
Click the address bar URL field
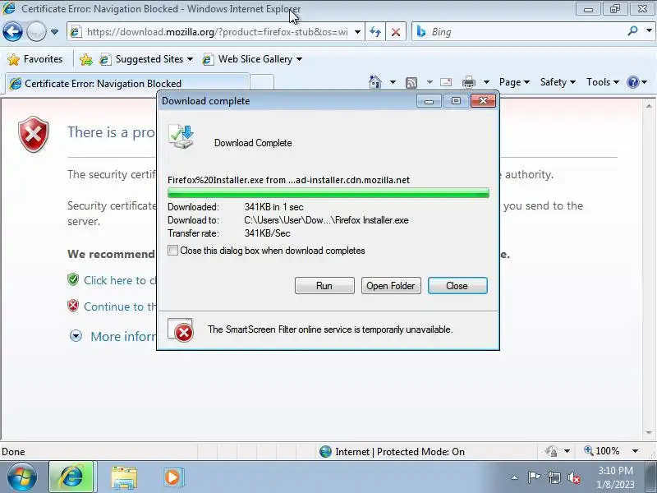pos(217,32)
